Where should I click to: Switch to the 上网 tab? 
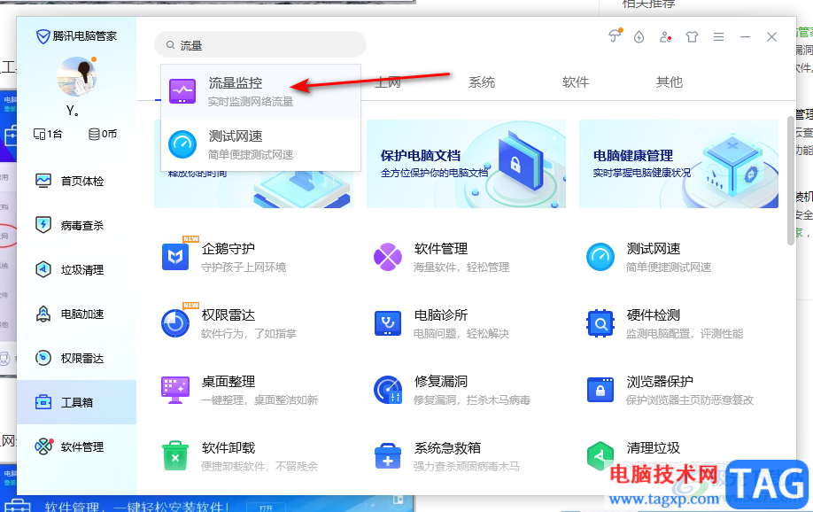(388, 82)
